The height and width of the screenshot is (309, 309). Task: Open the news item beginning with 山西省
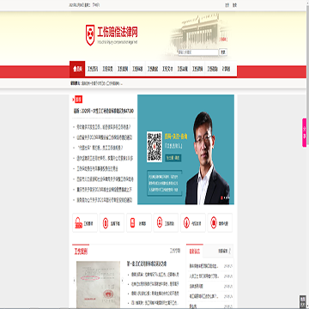point(105,137)
